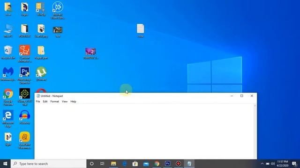Select the Cartoon Animator desktop shortcut
Image resolution: width=300 pixels, height=168 pixels.
(x=25, y=54)
